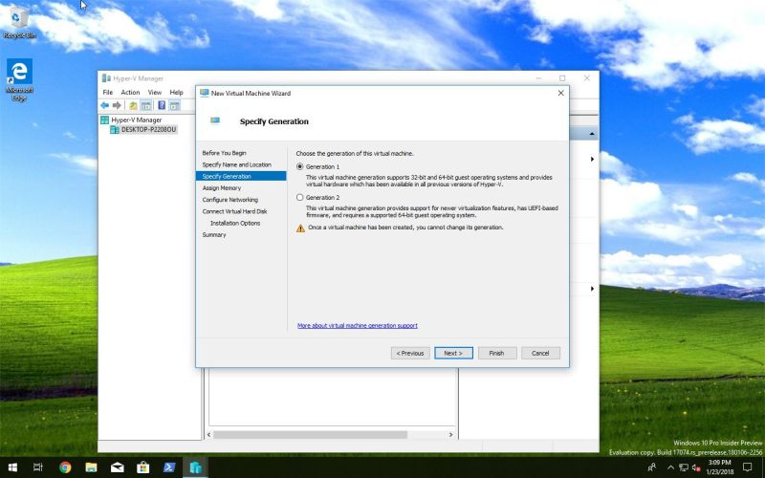Select the Generation 2 radio button
This screenshot has width=765, height=478.
(299, 197)
